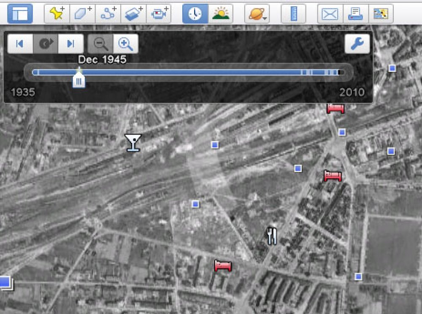Add a placemark with the pushpin tool
The height and width of the screenshot is (314, 422).
(57, 13)
